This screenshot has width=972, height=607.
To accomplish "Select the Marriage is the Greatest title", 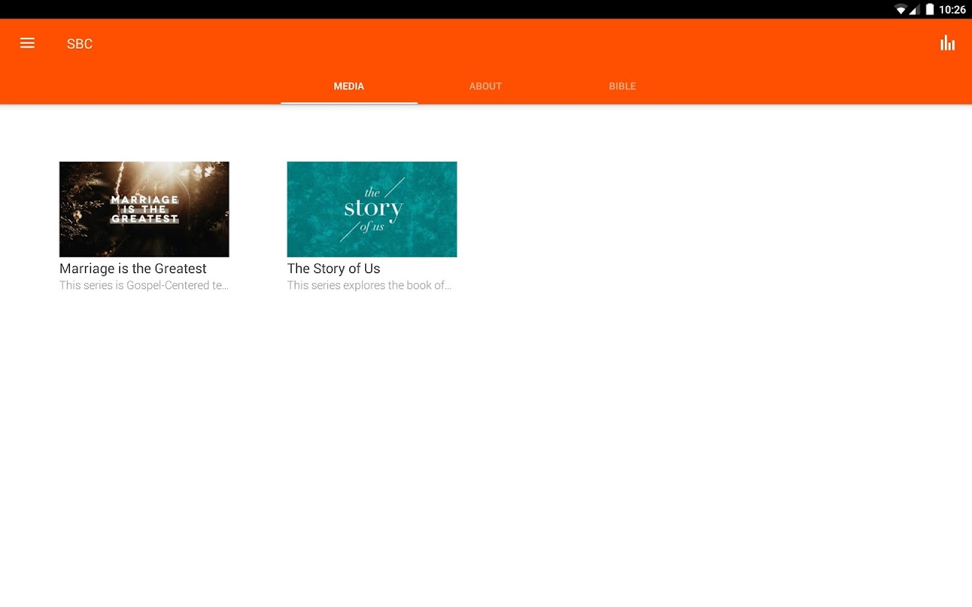I will pos(133,269).
